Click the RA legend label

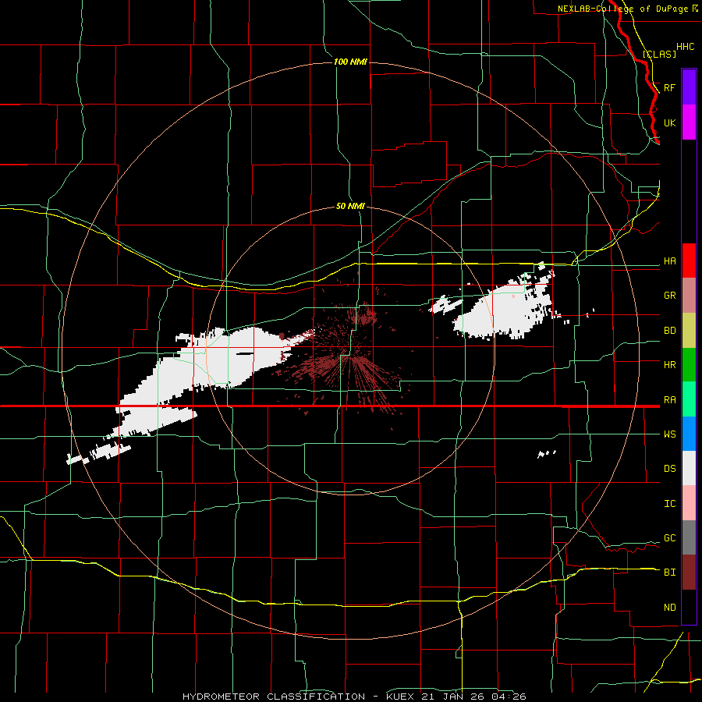point(670,400)
